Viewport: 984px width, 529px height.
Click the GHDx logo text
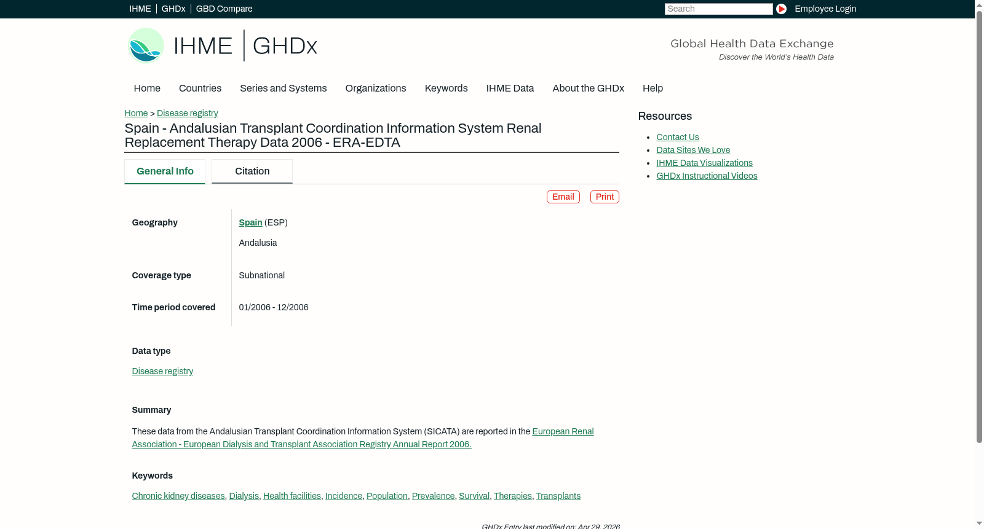(x=285, y=46)
